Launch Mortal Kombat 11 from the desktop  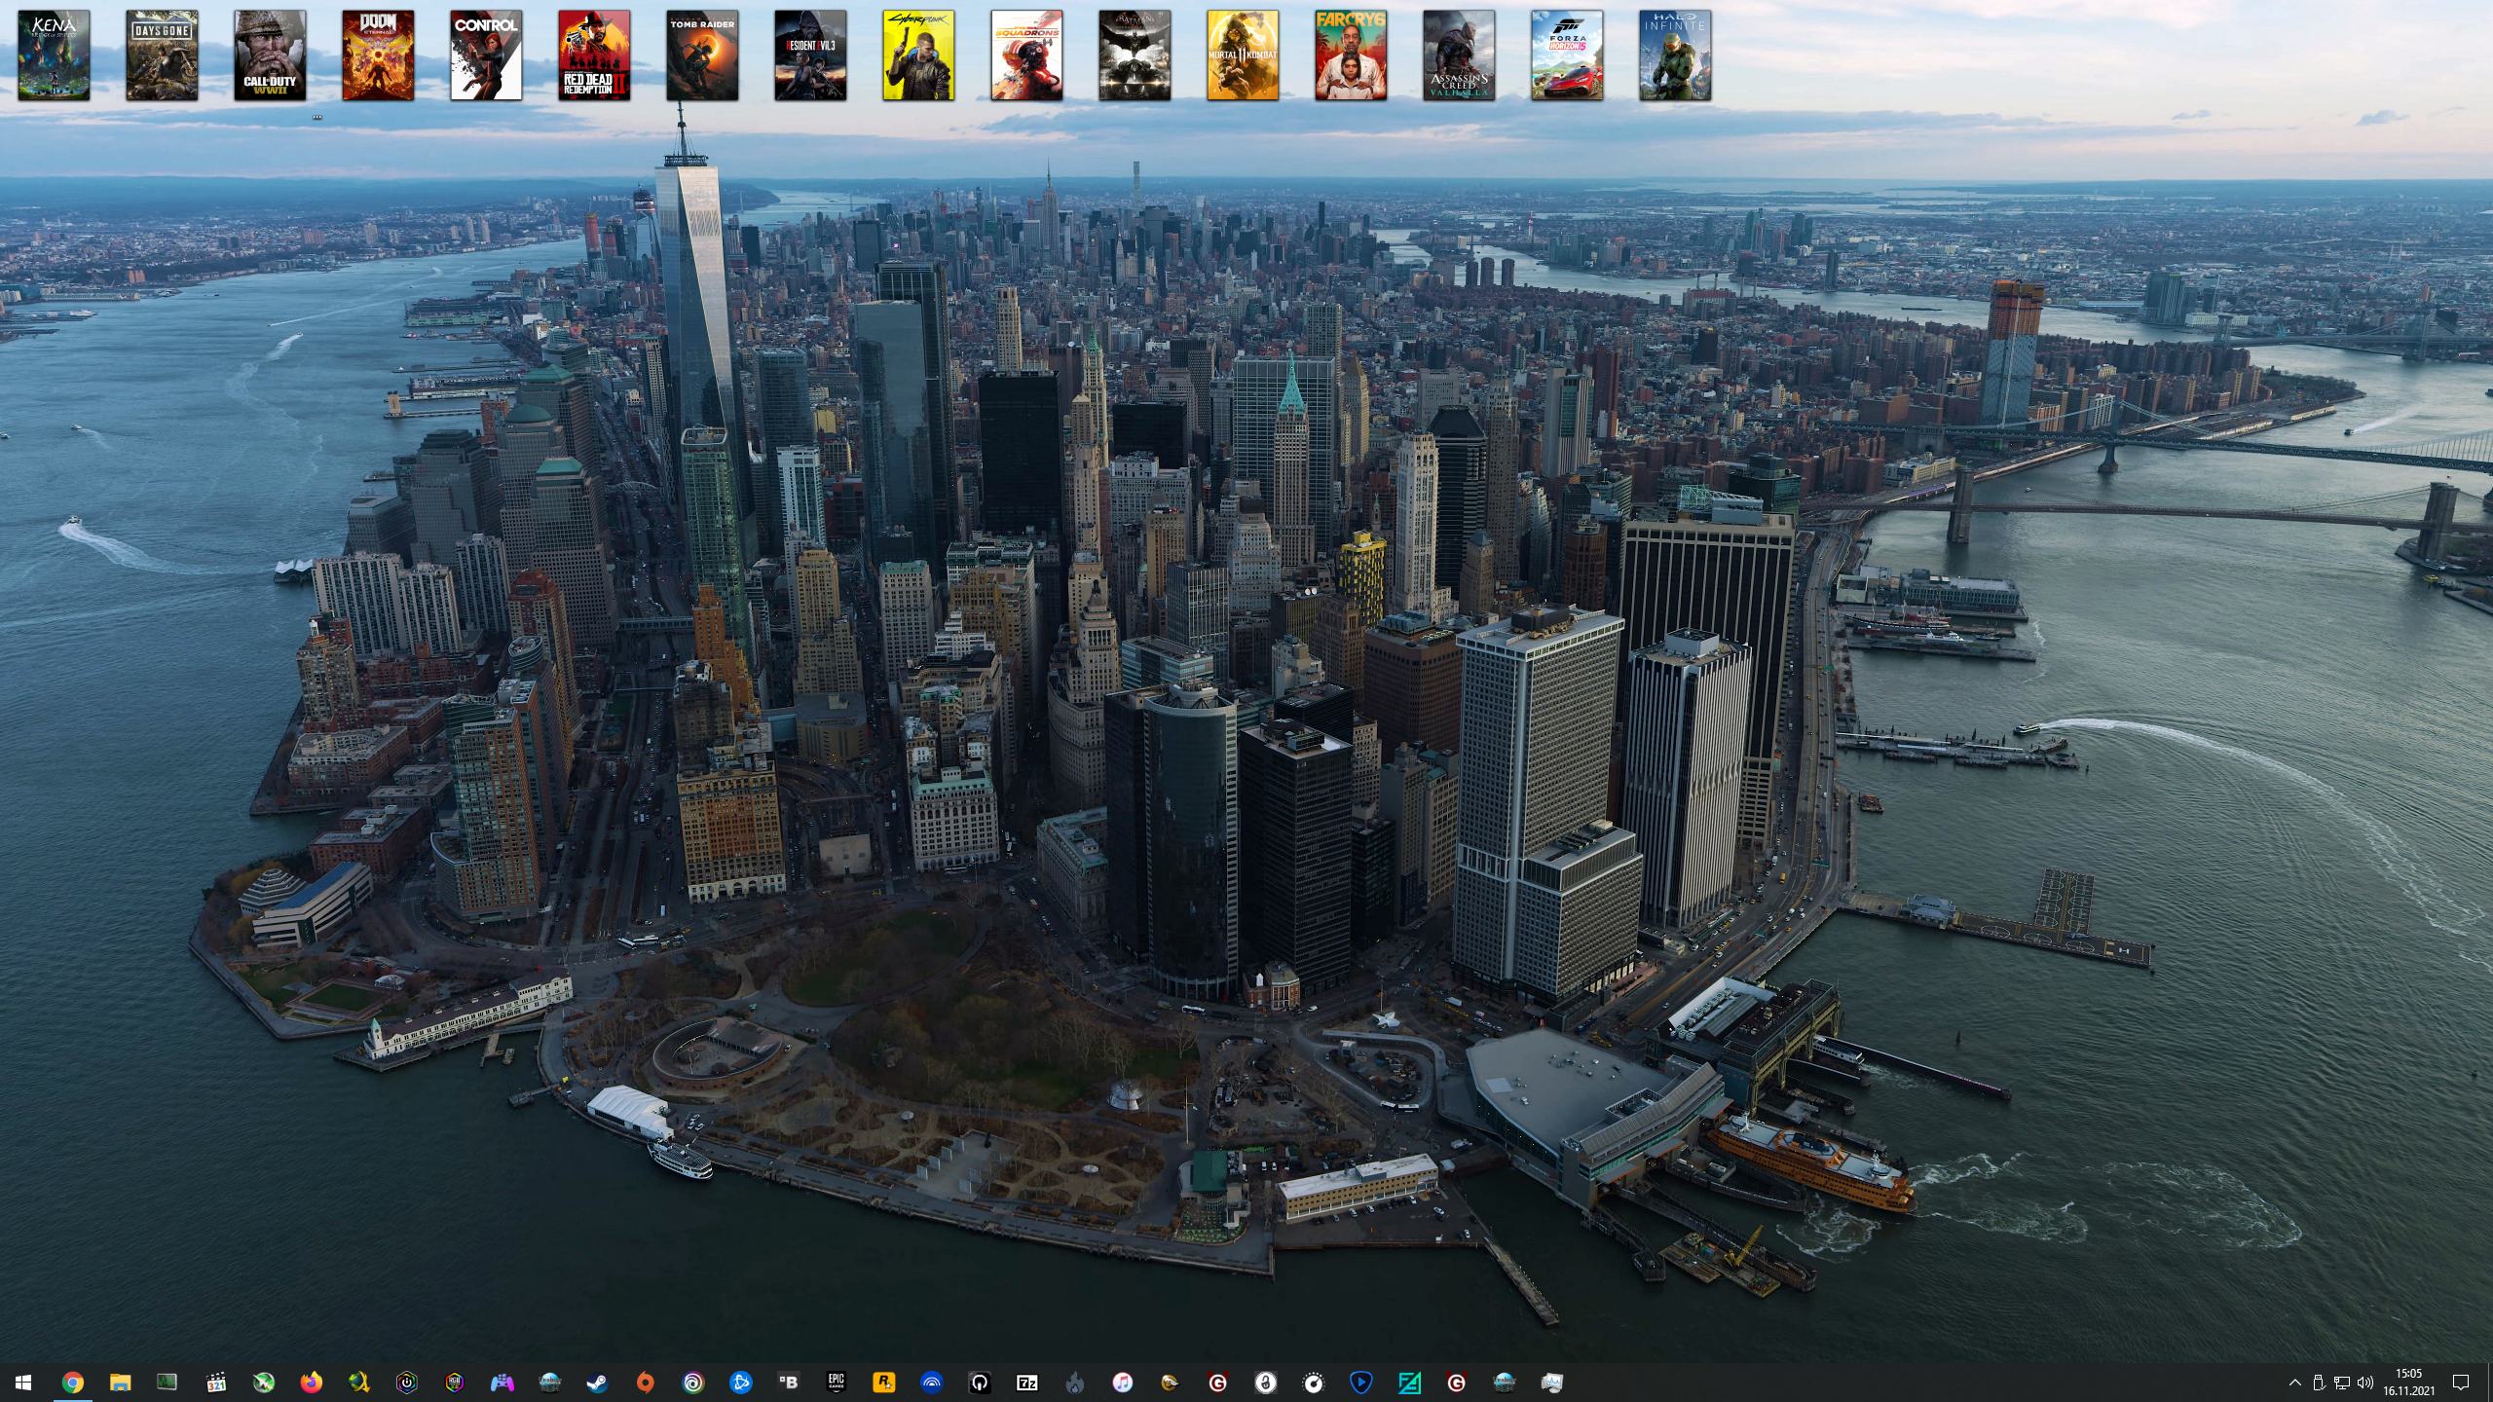coord(1243,55)
